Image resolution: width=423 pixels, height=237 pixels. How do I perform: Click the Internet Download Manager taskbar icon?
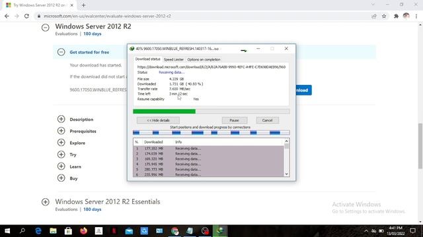pyautogui.click(x=220, y=231)
